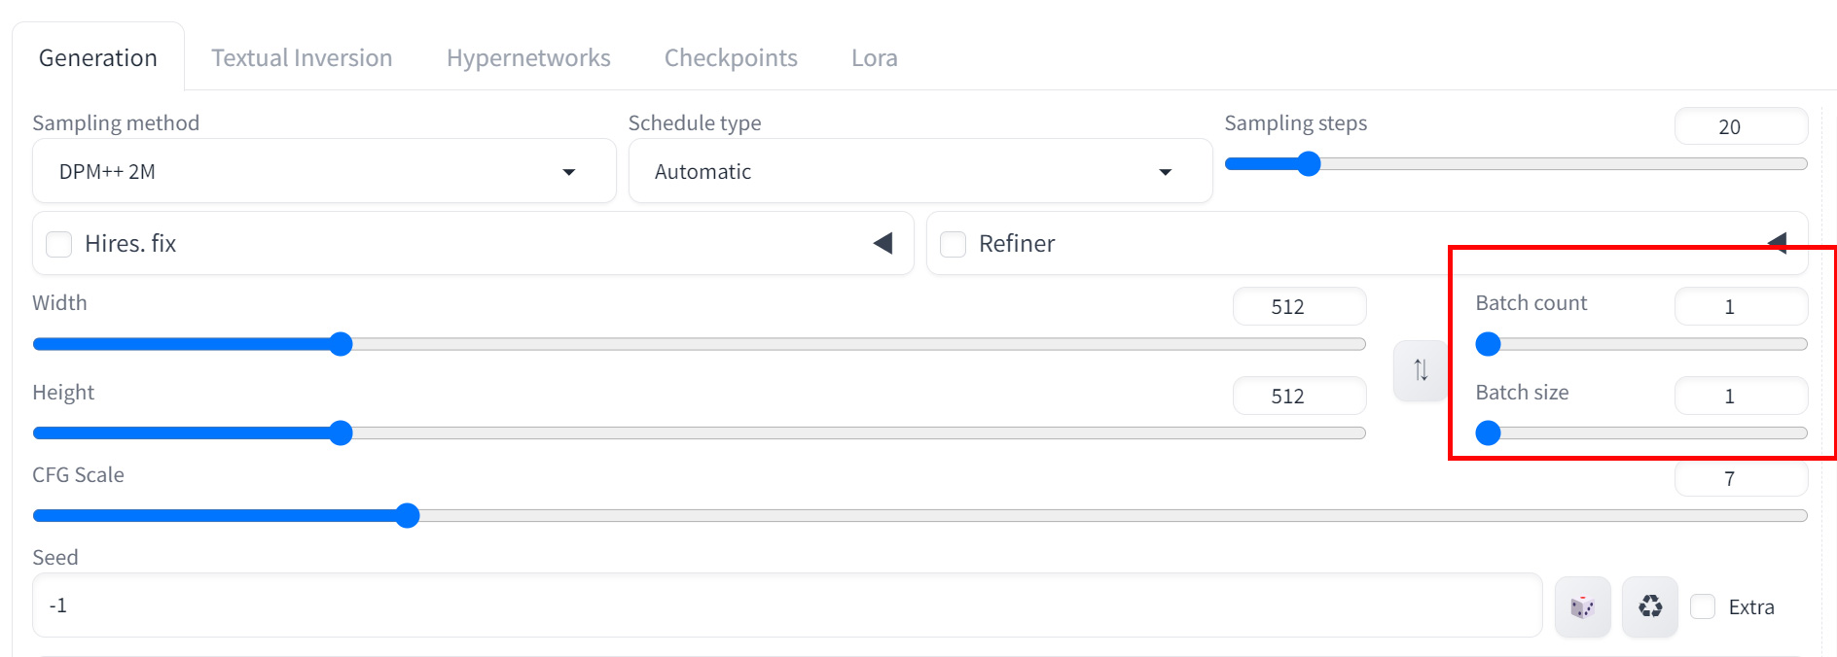Screen dimensions: 1837x657
Task: Go to the Checkpoints tab
Action: pyautogui.click(x=731, y=58)
